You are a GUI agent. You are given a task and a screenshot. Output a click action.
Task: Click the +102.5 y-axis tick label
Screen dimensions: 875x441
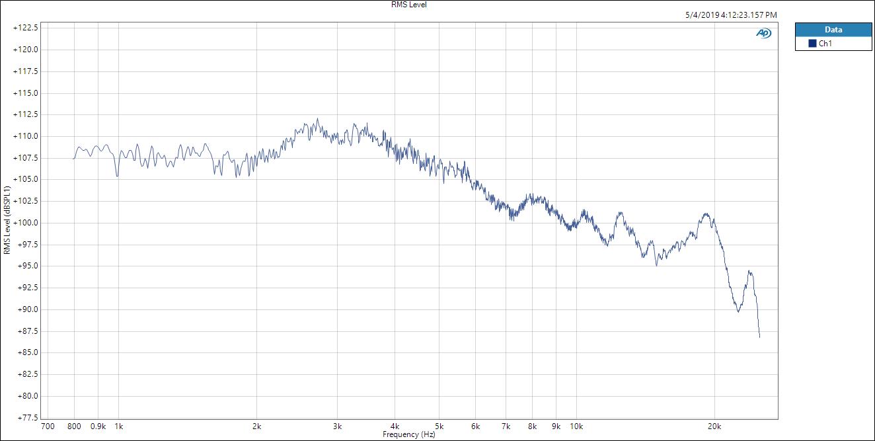pos(26,201)
